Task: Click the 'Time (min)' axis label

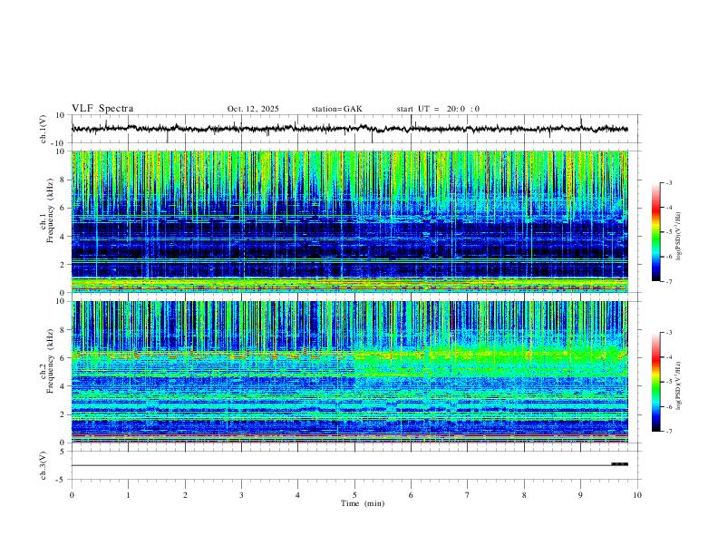Action: [363, 503]
